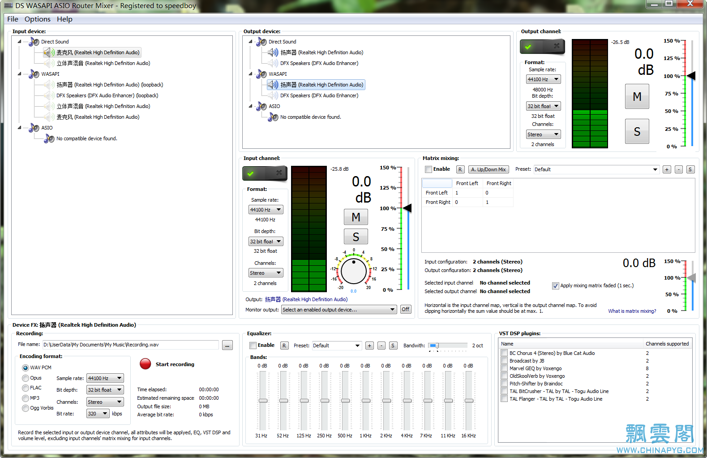Click speaker icon of Direct Sound DFX Speakers output
707x458 pixels.
[x=273, y=63]
